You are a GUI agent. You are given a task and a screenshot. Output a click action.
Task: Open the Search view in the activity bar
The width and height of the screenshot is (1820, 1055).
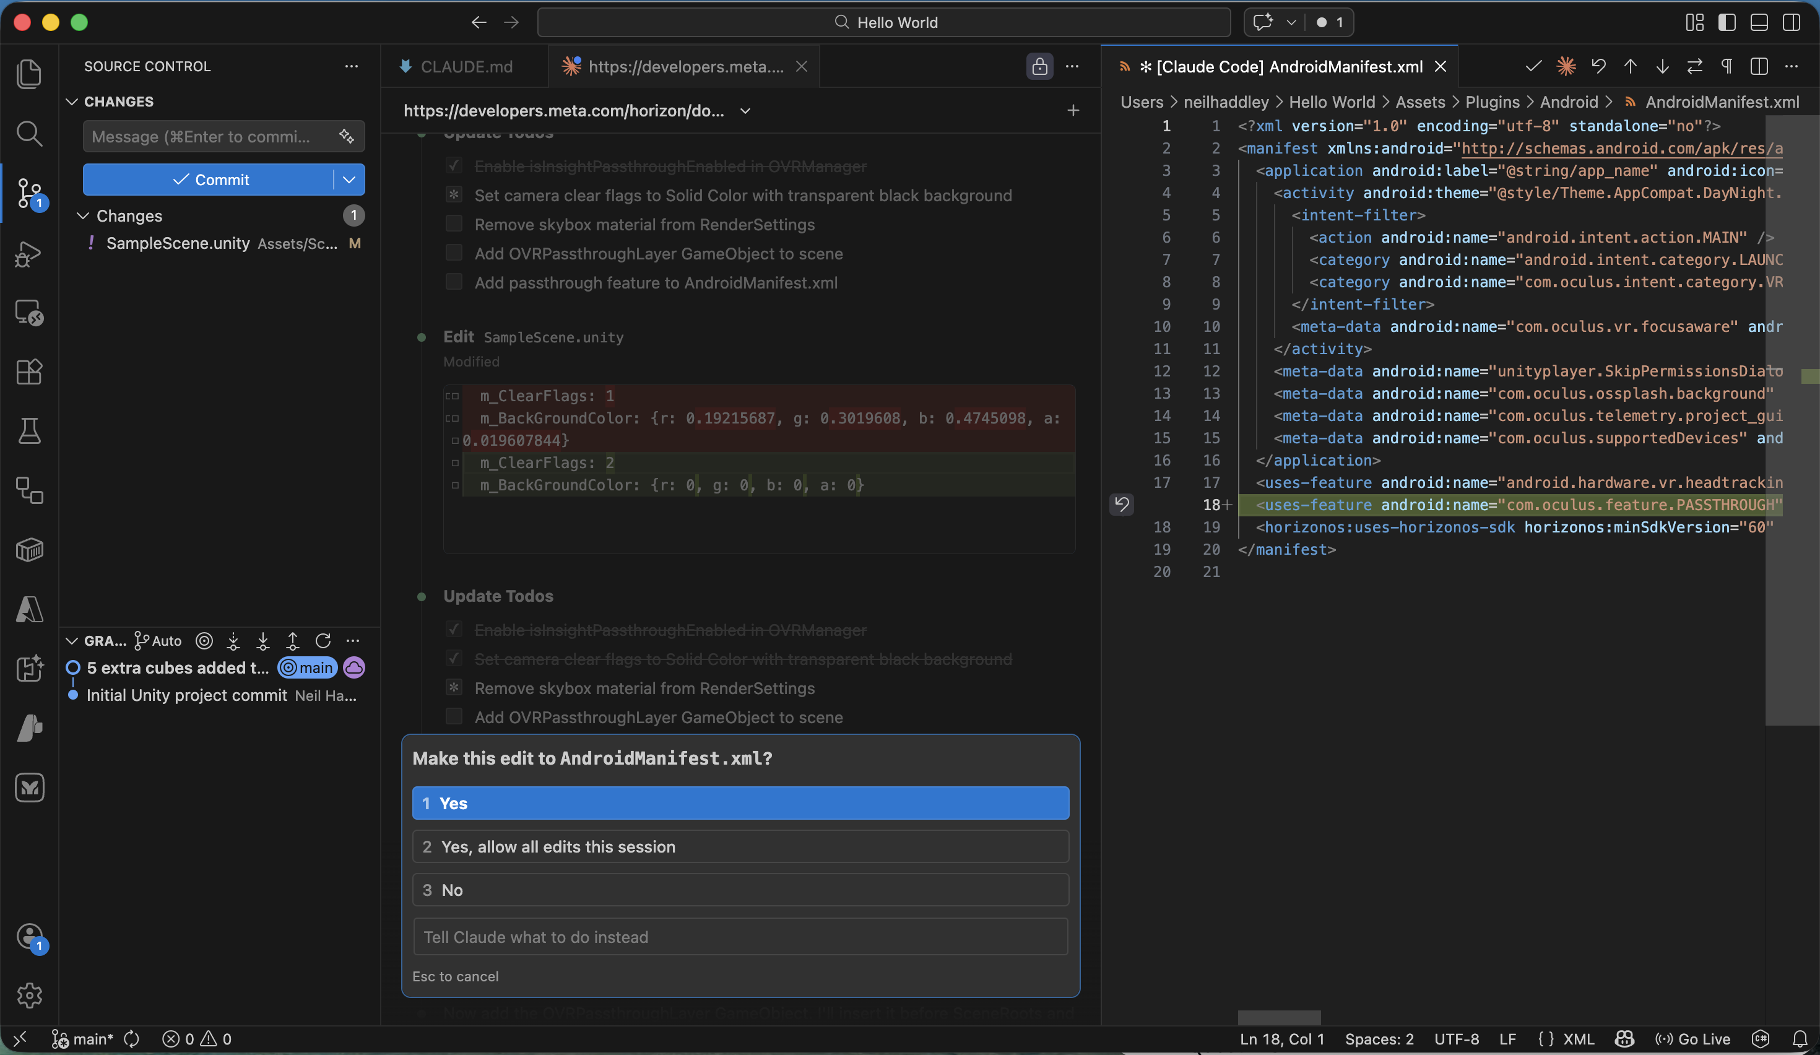pos(29,134)
